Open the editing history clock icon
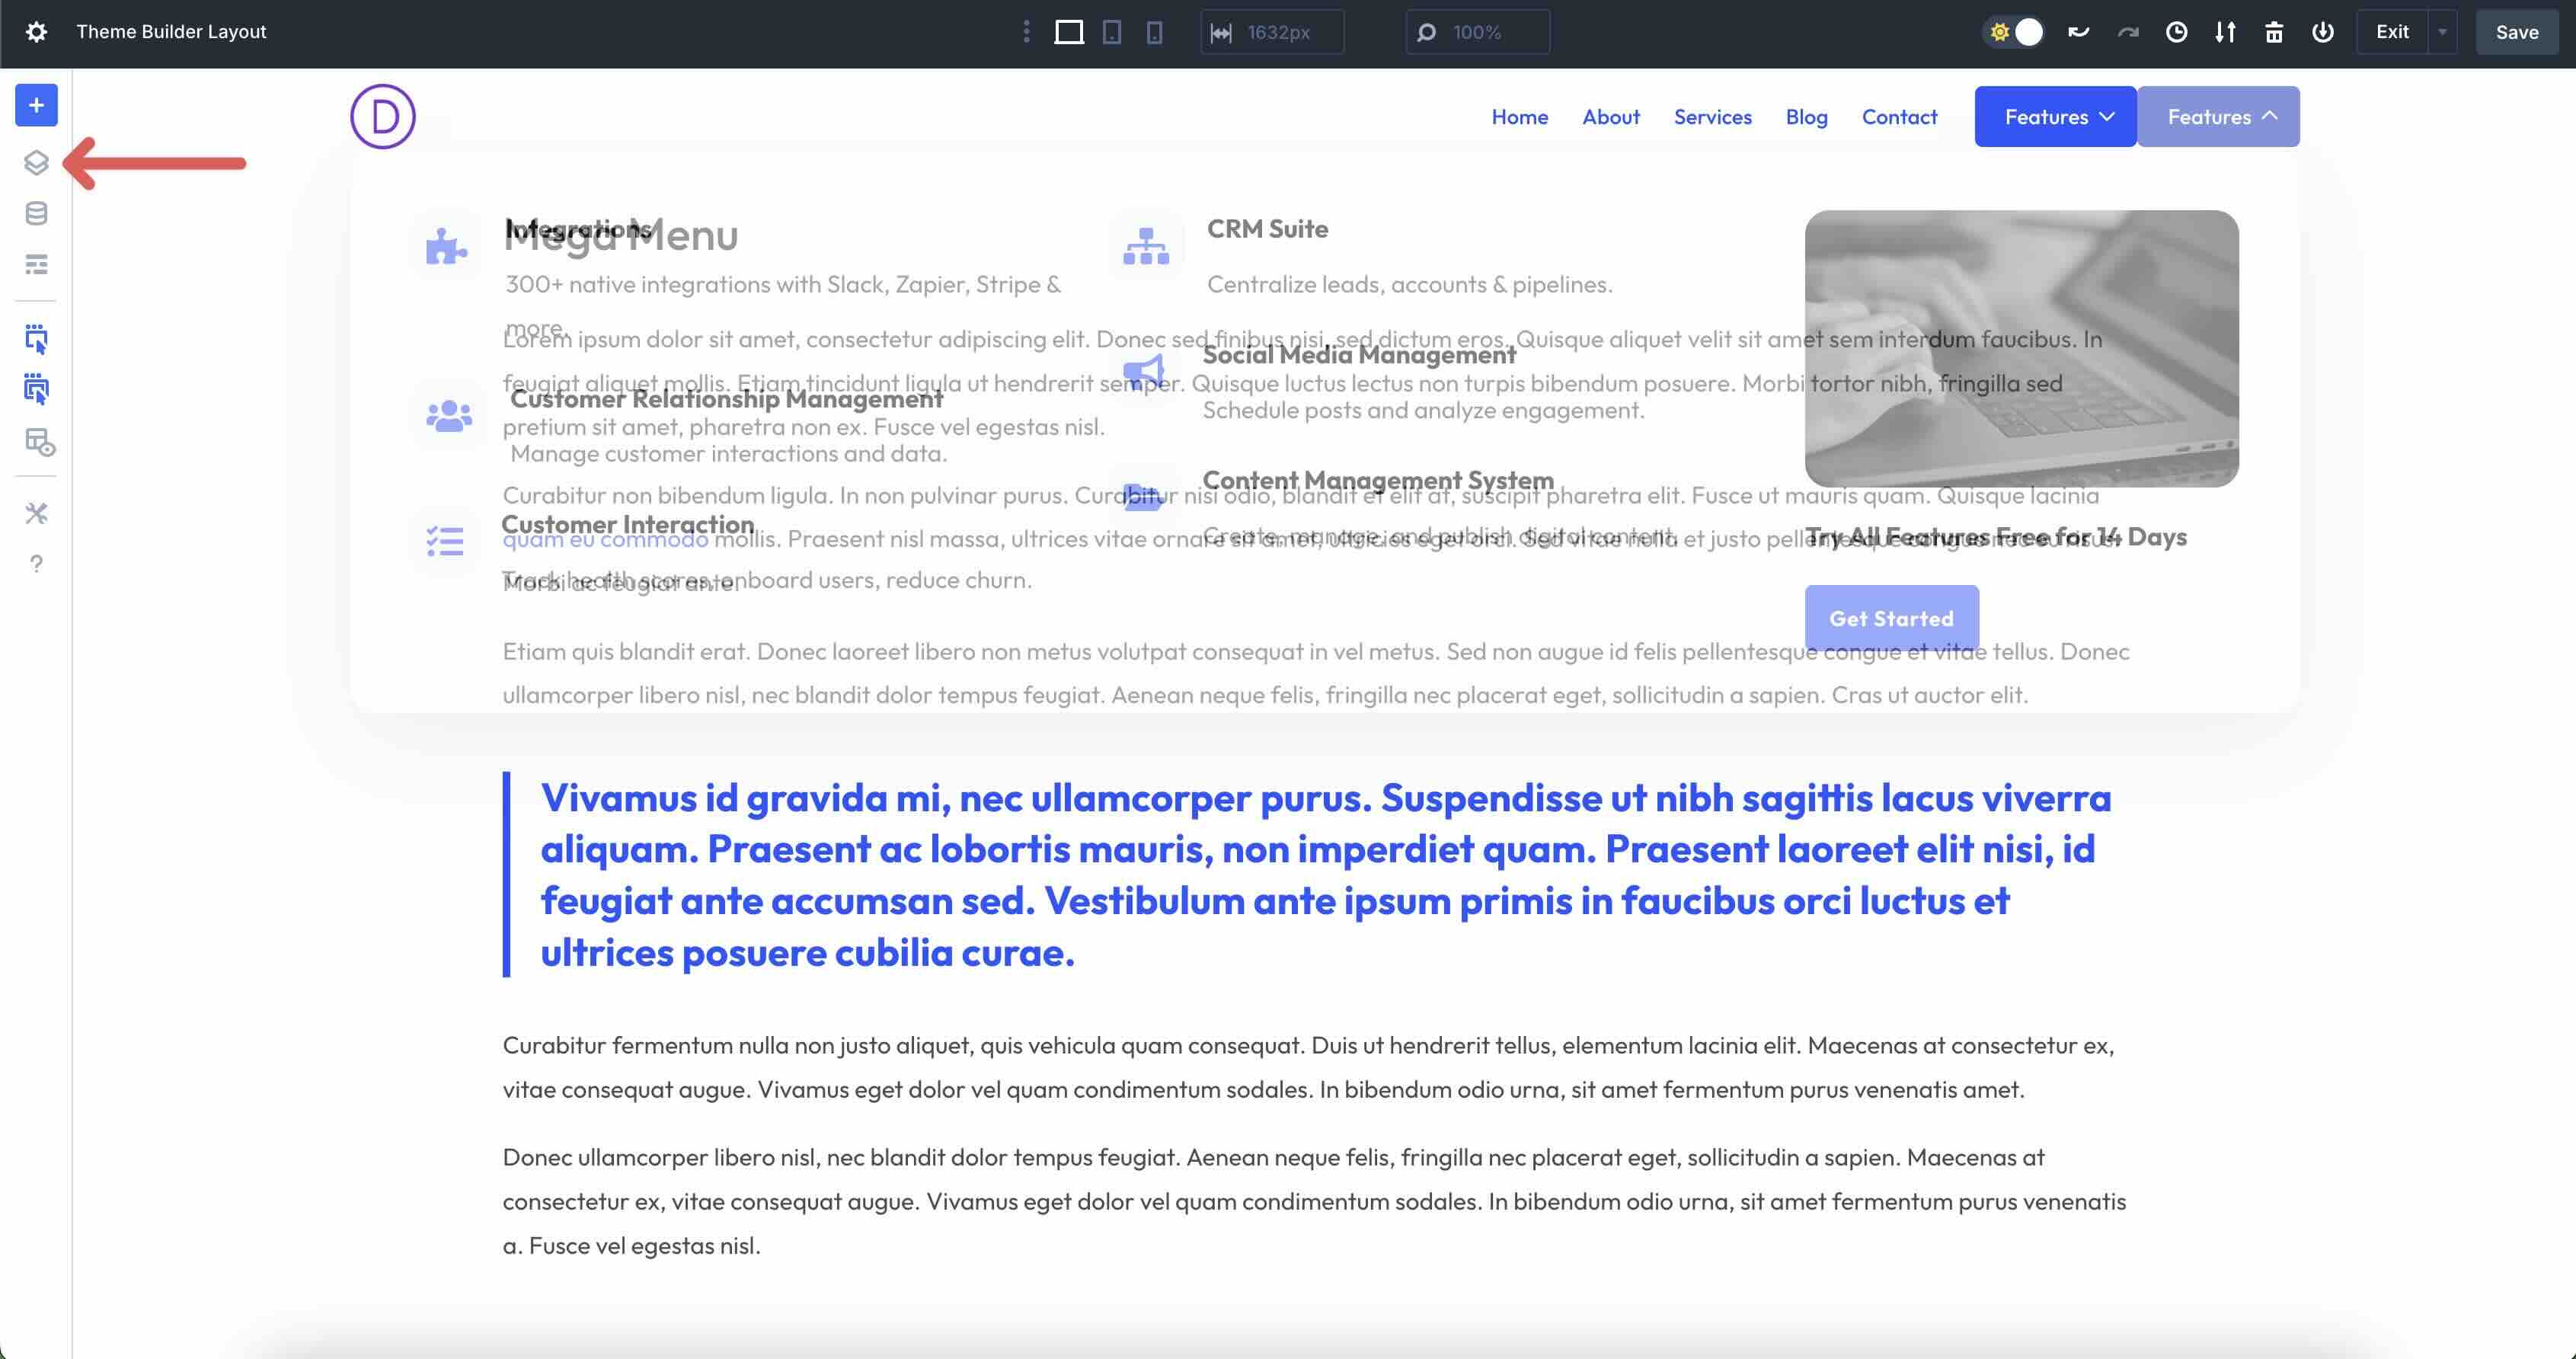 click(2177, 32)
